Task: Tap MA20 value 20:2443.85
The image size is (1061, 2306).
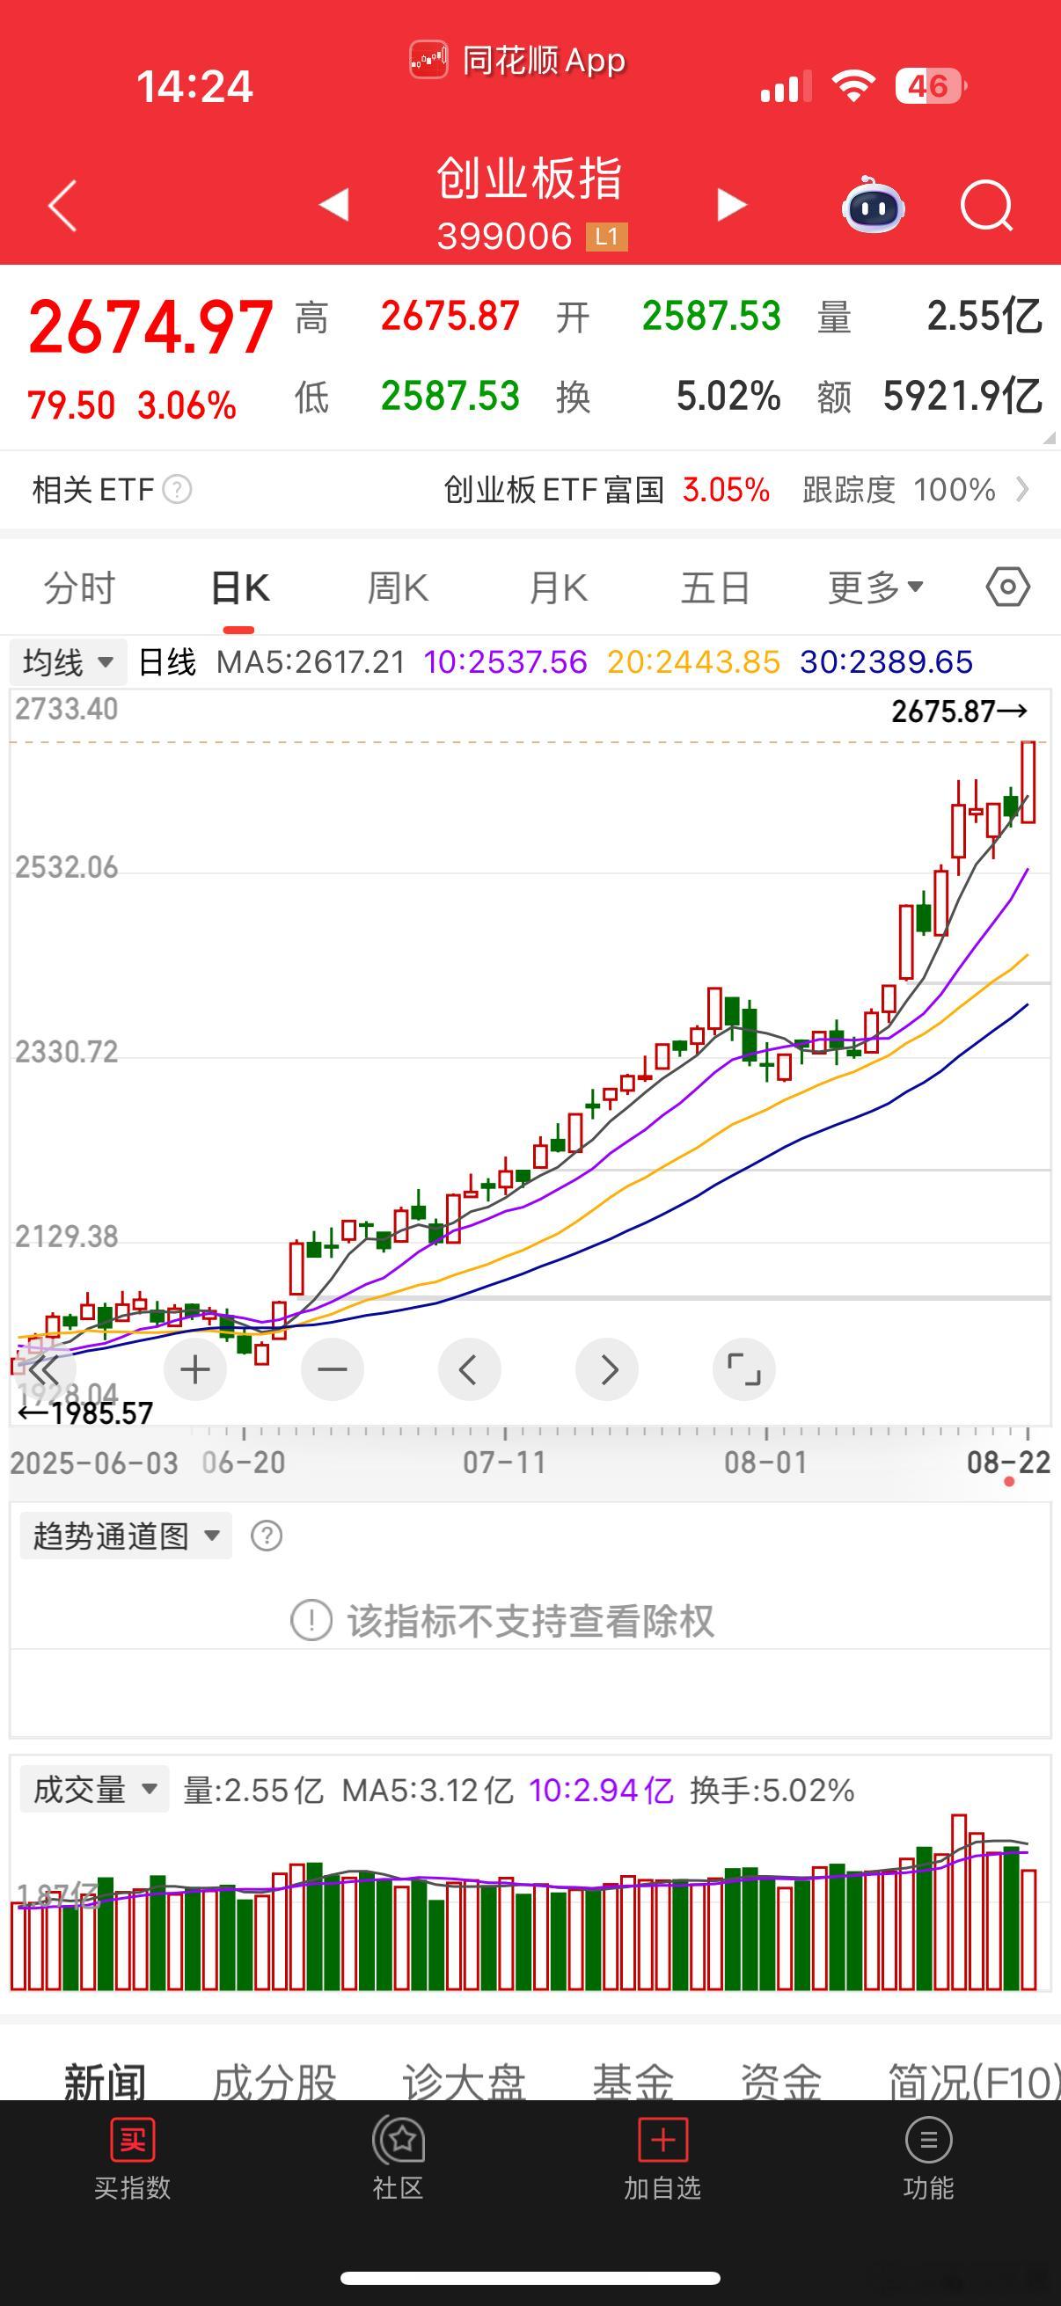Action: [693, 662]
